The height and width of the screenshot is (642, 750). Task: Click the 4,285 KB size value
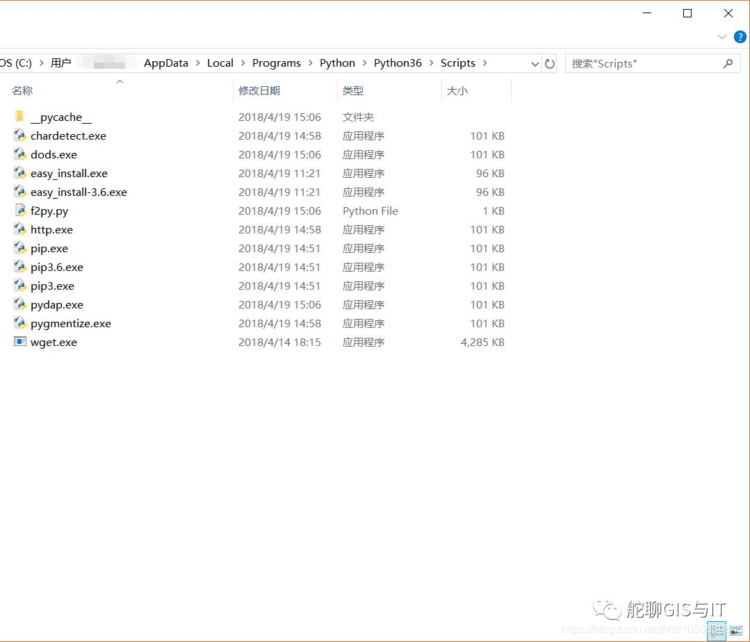[482, 343]
